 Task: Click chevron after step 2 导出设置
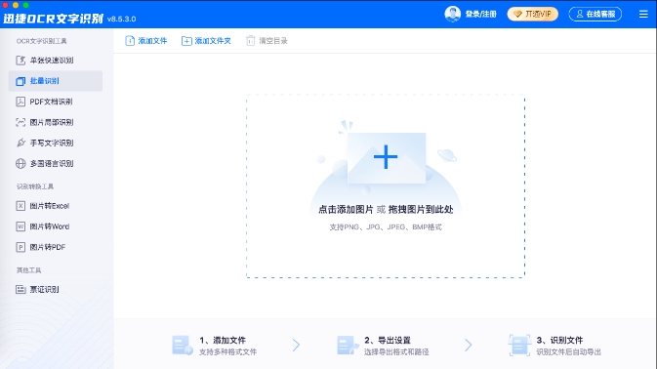point(468,346)
